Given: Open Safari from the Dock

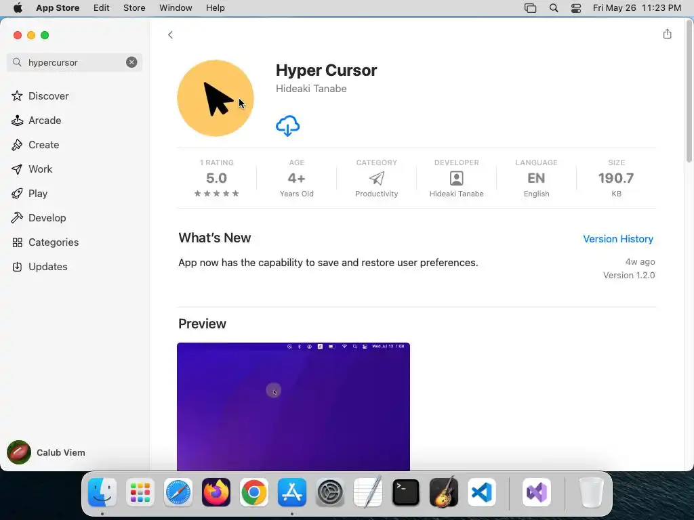Looking at the screenshot, I should [x=178, y=492].
